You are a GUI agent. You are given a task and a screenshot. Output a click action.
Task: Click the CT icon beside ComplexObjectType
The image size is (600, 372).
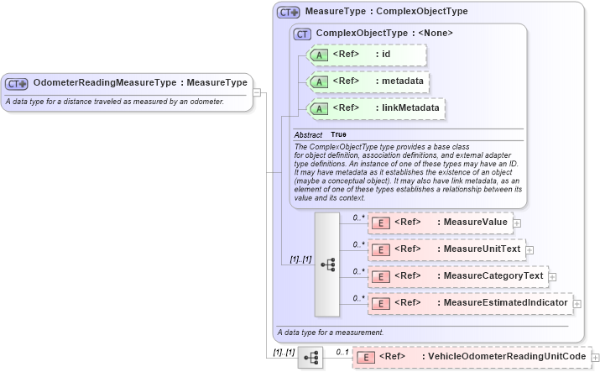pos(302,34)
